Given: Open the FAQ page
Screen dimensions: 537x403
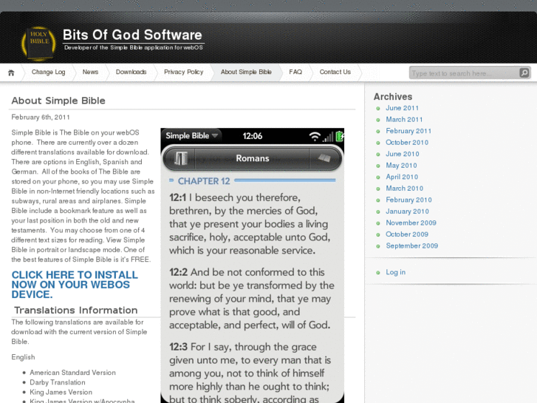Looking at the screenshot, I should click(295, 72).
